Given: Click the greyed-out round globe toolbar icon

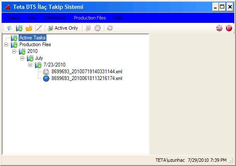Looking at the screenshot, I should tap(98, 28).
